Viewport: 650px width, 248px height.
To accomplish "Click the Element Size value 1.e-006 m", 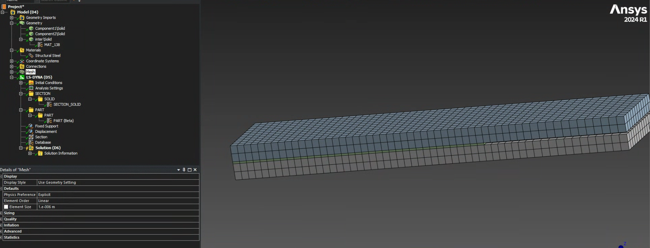I will pos(118,207).
